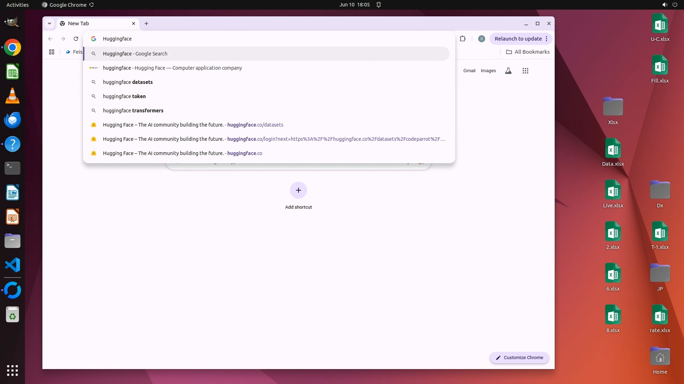
Task: Select the "huggingface transformers" suggestion
Action: pyautogui.click(x=133, y=111)
